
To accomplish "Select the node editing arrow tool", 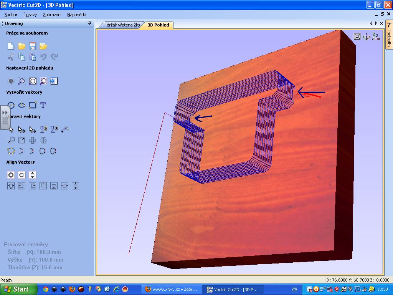I will coord(22,130).
